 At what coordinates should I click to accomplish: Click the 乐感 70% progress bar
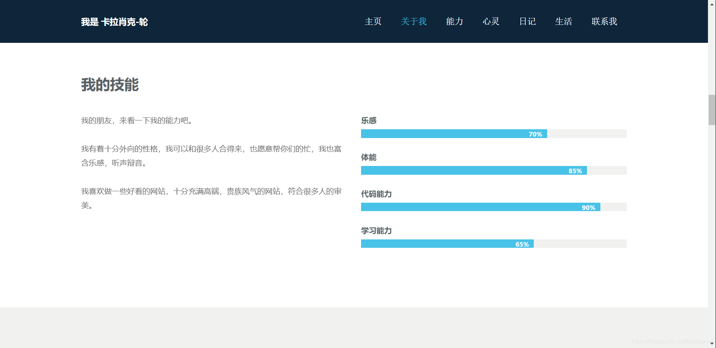[494, 133]
